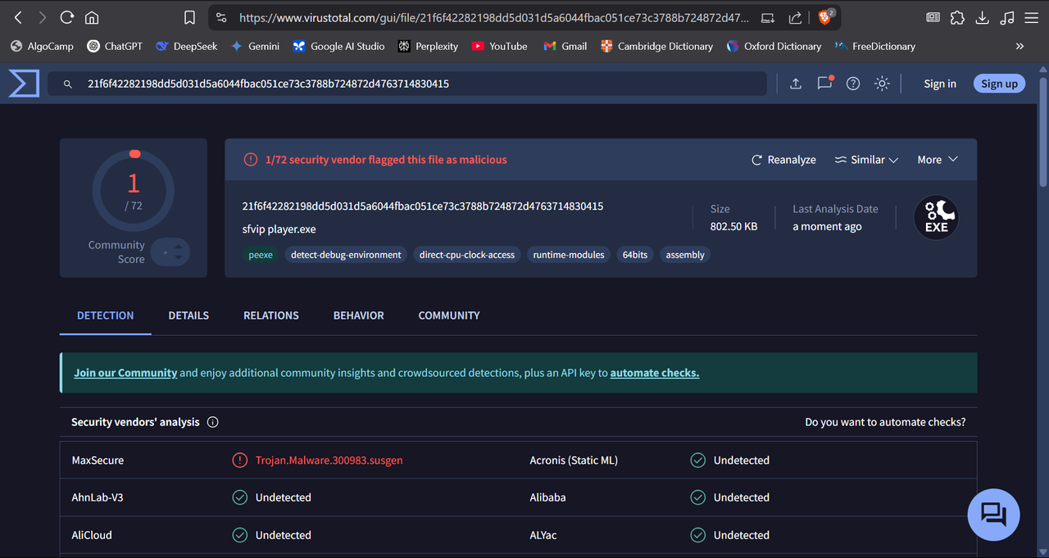
Task: Click the page vertical scrollbar
Action: (1042, 131)
